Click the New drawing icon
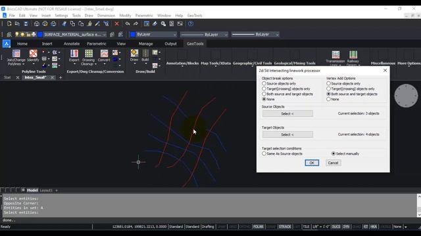421x236 pixels. (x=9, y=24)
